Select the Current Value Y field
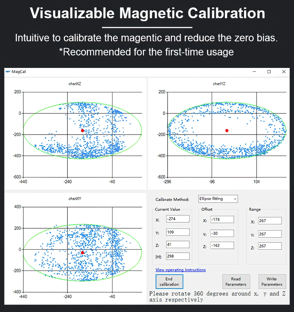The image size is (294, 312). point(178,232)
